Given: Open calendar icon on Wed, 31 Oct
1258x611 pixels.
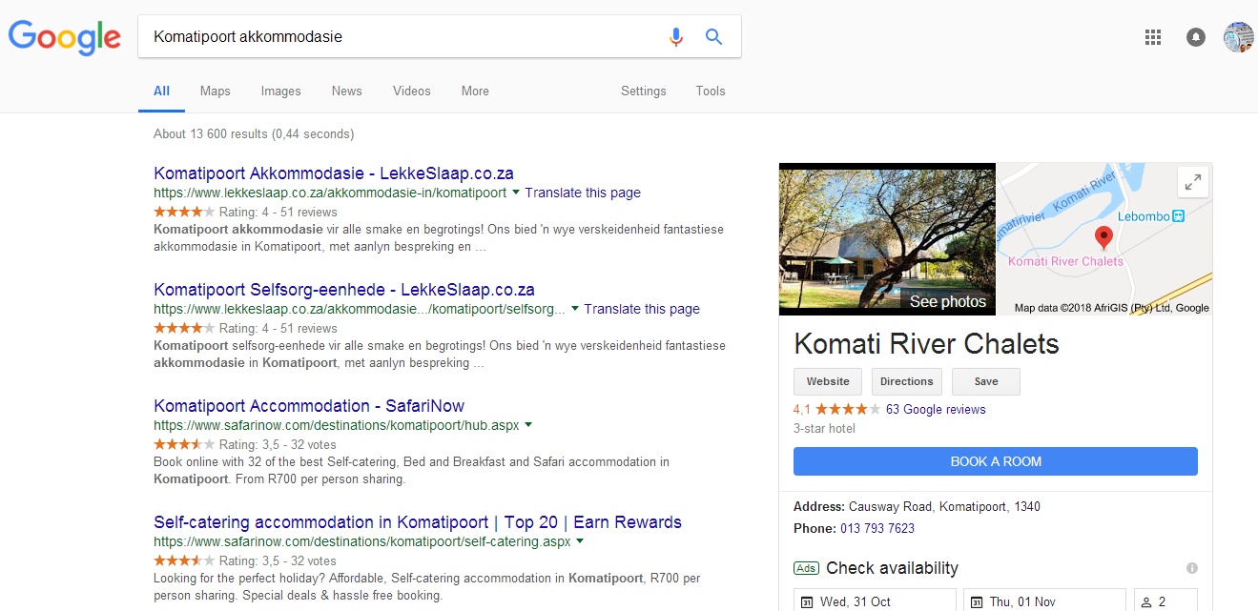Looking at the screenshot, I should [806, 602].
